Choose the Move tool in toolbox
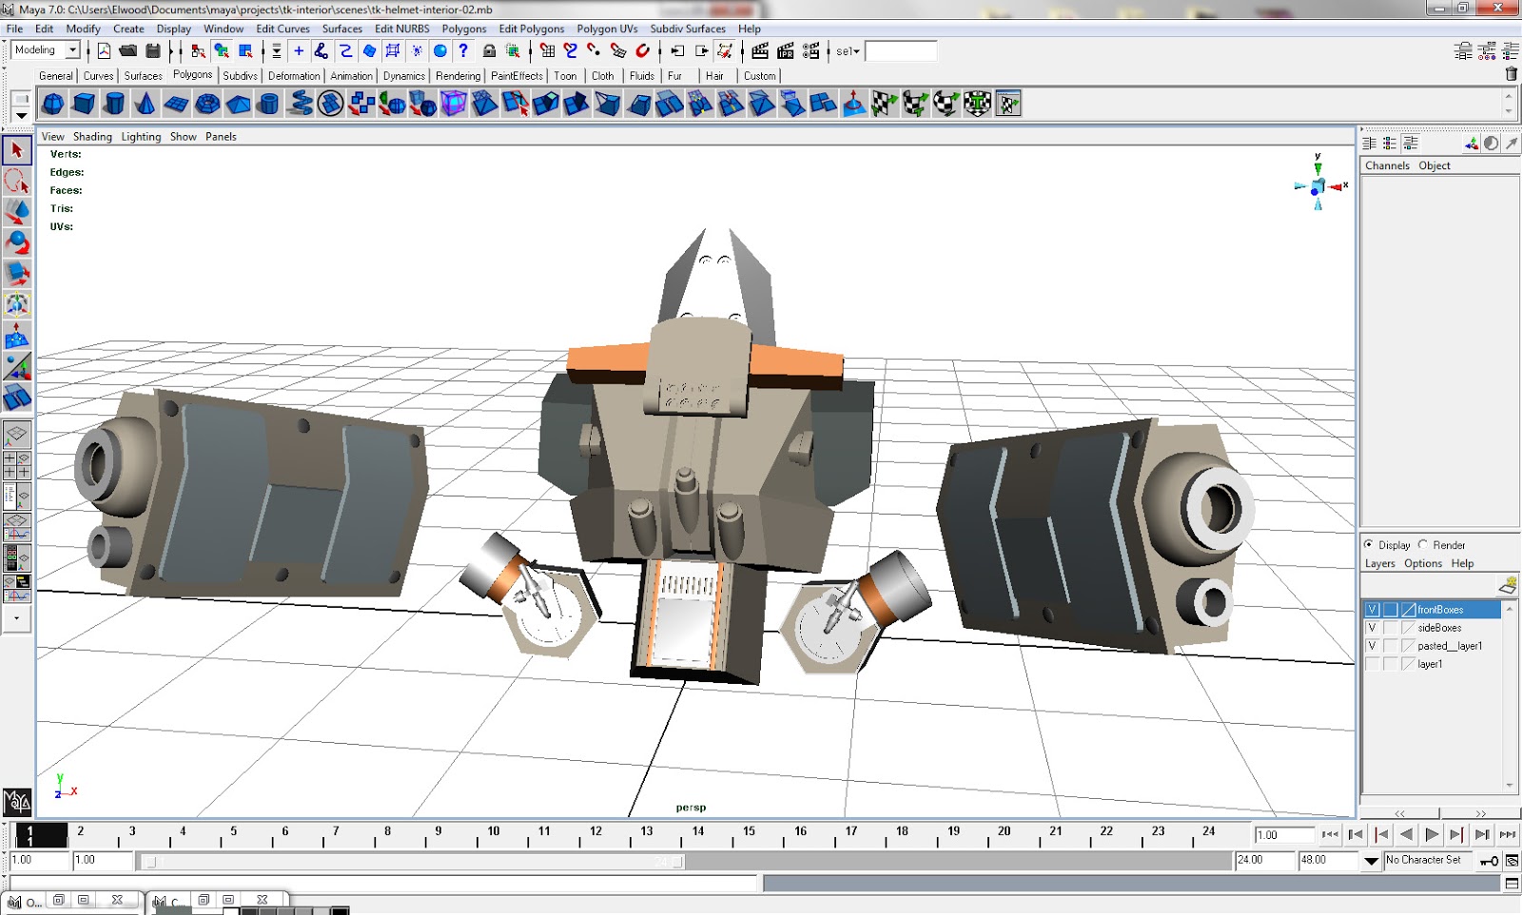 (x=17, y=211)
